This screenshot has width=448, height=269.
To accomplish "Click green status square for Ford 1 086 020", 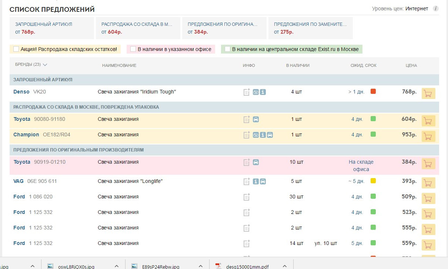I will 373,196.
